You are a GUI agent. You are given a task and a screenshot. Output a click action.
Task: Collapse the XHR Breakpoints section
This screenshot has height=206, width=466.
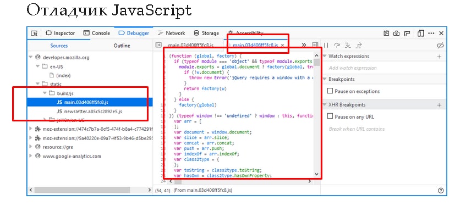click(325, 104)
